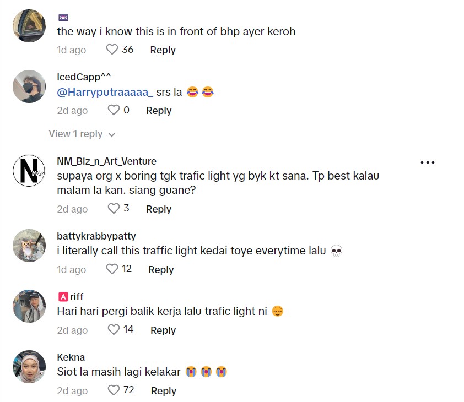Heart riff's comment about traffic light

click(x=114, y=330)
